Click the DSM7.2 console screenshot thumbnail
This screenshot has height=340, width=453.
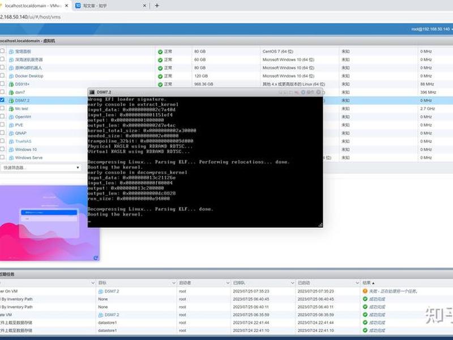click(50, 223)
